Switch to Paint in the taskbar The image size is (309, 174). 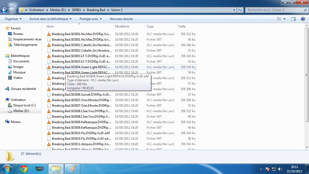[x=72, y=169]
